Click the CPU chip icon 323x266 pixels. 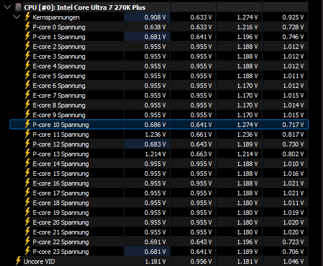tap(18, 7)
